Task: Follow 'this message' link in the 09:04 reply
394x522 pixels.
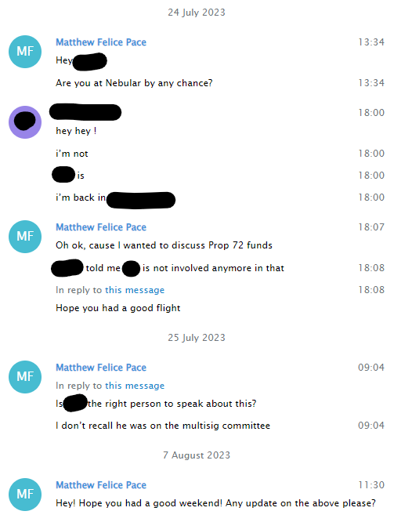Action: [x=135, y=386]
